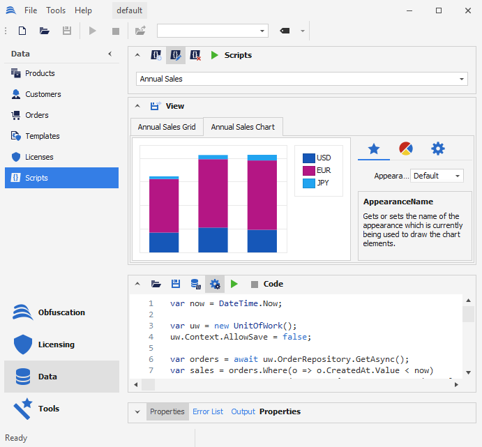Screen dimensions: 482x447
Task: Click the code settings gear icon
Action: [x=215, y=284]
